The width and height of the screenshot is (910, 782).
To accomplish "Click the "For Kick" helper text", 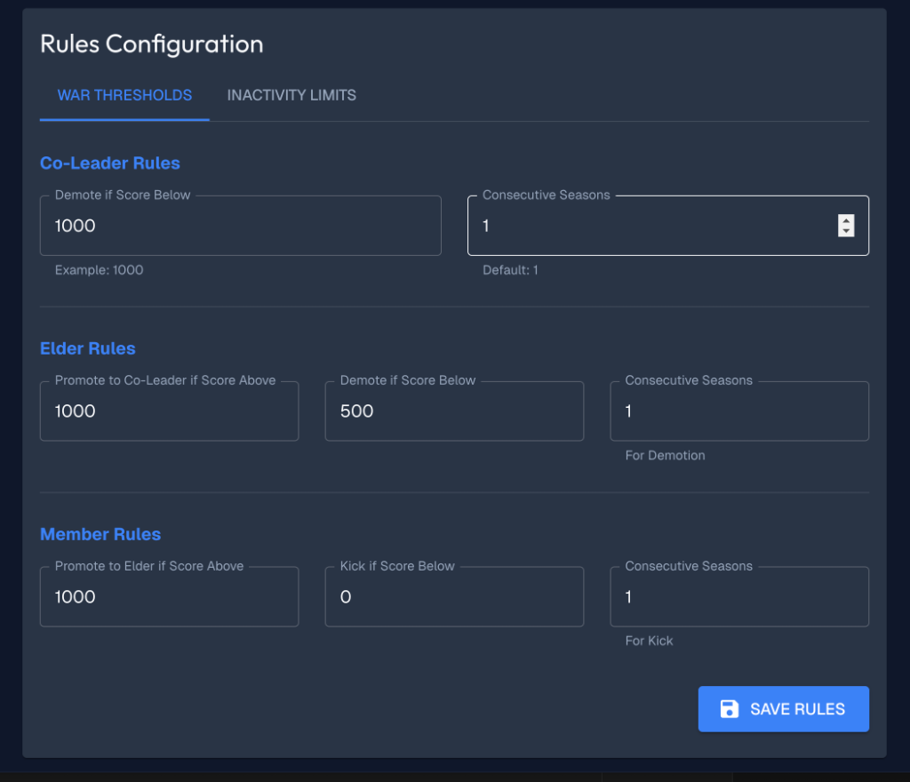I will [x=649, y=641].
